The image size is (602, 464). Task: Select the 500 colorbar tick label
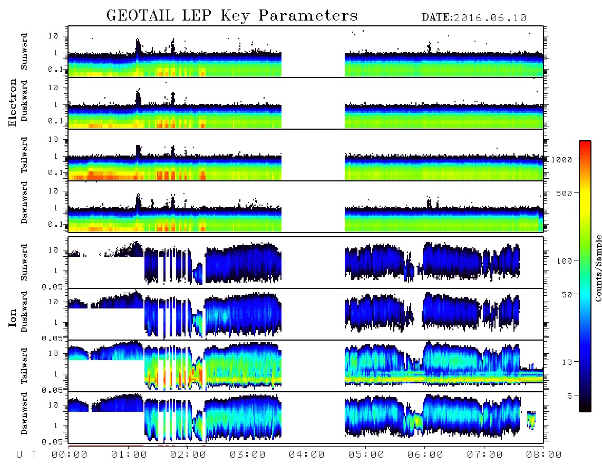565,193
